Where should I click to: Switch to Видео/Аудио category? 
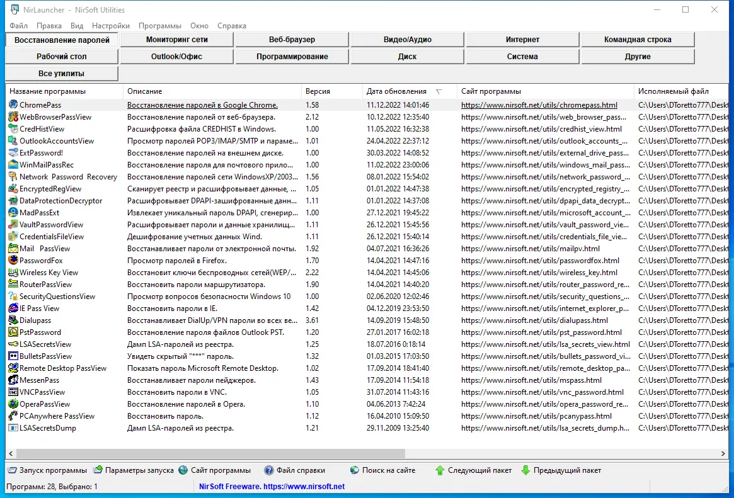coord(407,40)
